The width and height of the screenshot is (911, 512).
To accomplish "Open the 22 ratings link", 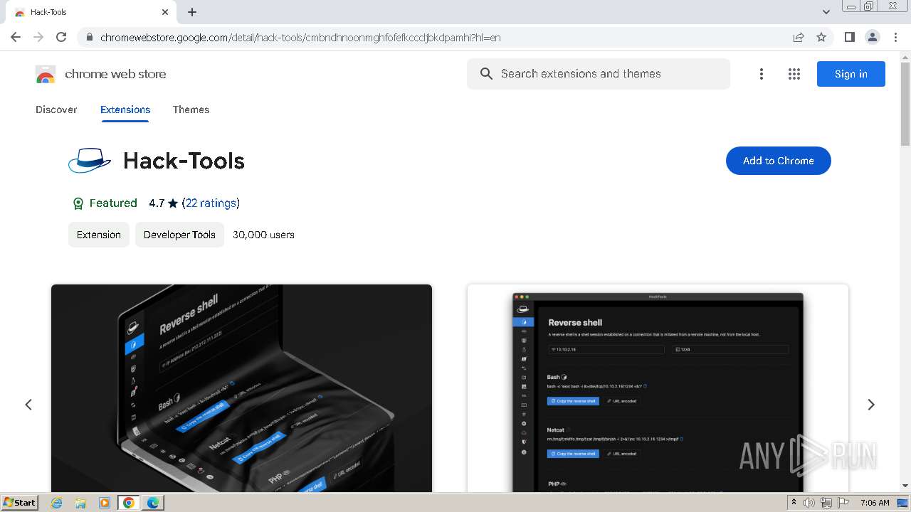I will 211,203.
